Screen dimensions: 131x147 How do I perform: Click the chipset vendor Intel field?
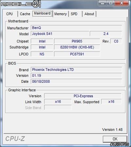pyautogui.click(x=42, y=41)
